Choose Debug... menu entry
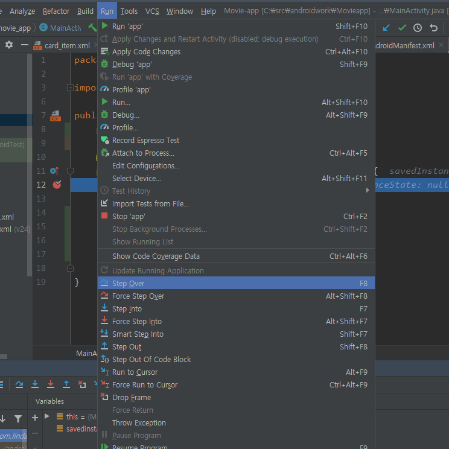 coord(236,115)
